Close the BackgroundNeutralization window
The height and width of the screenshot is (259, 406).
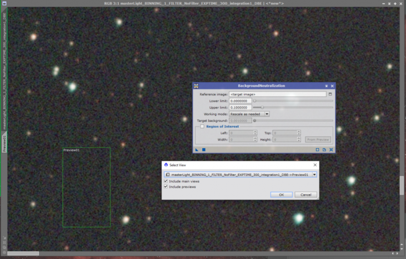pyautogui.click(x=332, y=86)
